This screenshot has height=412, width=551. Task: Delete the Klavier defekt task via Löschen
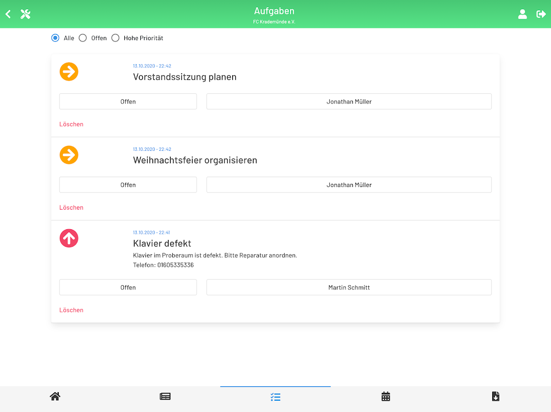pos(71,310)
